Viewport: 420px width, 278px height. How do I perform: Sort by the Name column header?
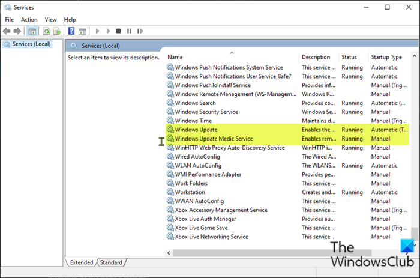click(232, 57)
